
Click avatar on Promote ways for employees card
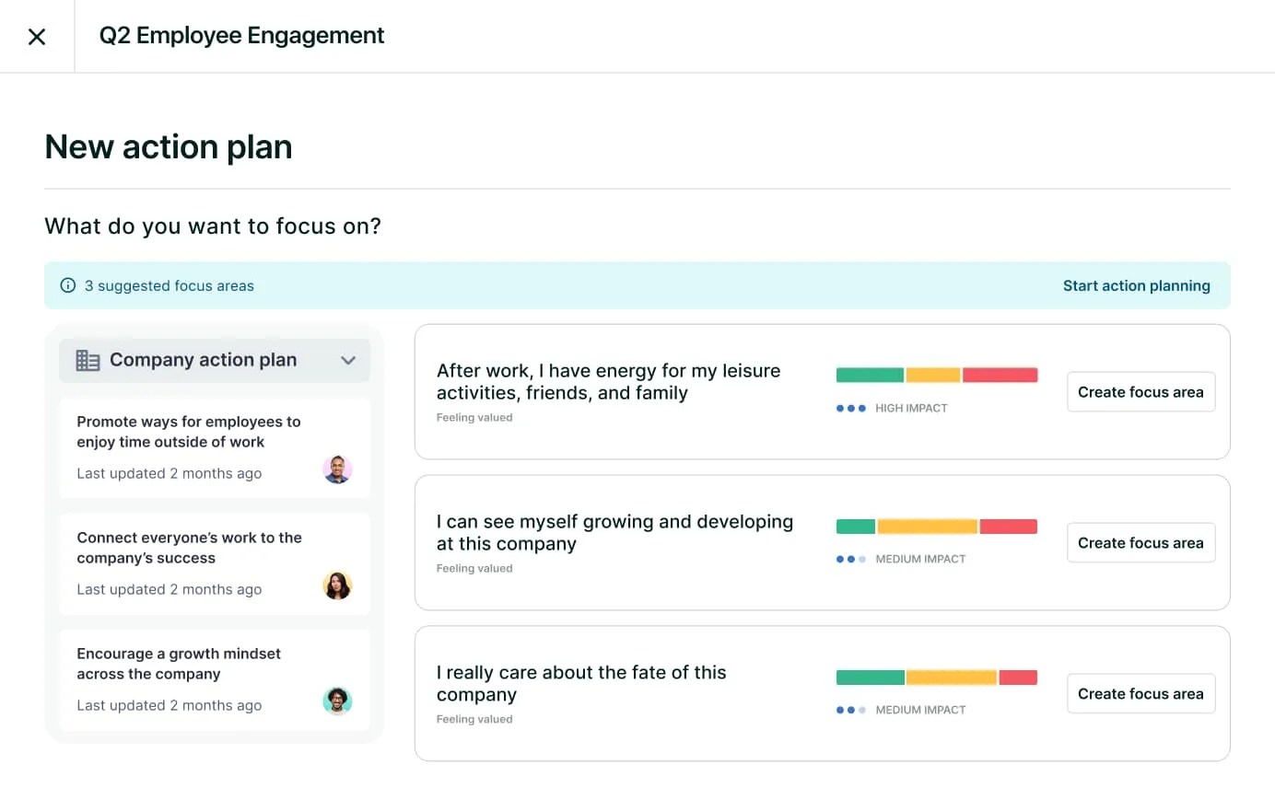point(337,469)
